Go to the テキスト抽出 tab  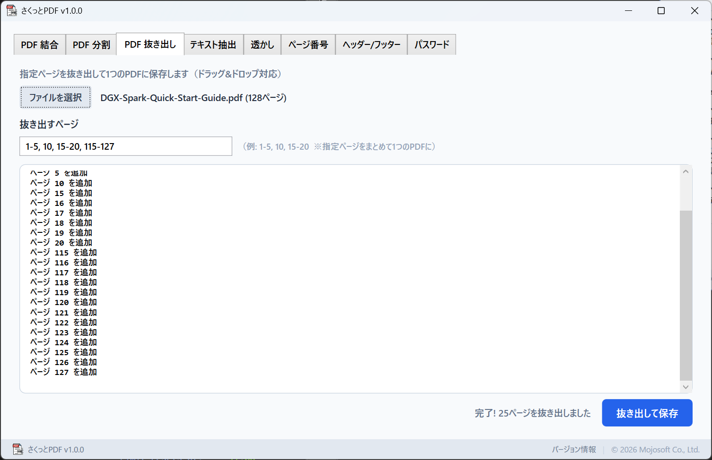point(213,45)
